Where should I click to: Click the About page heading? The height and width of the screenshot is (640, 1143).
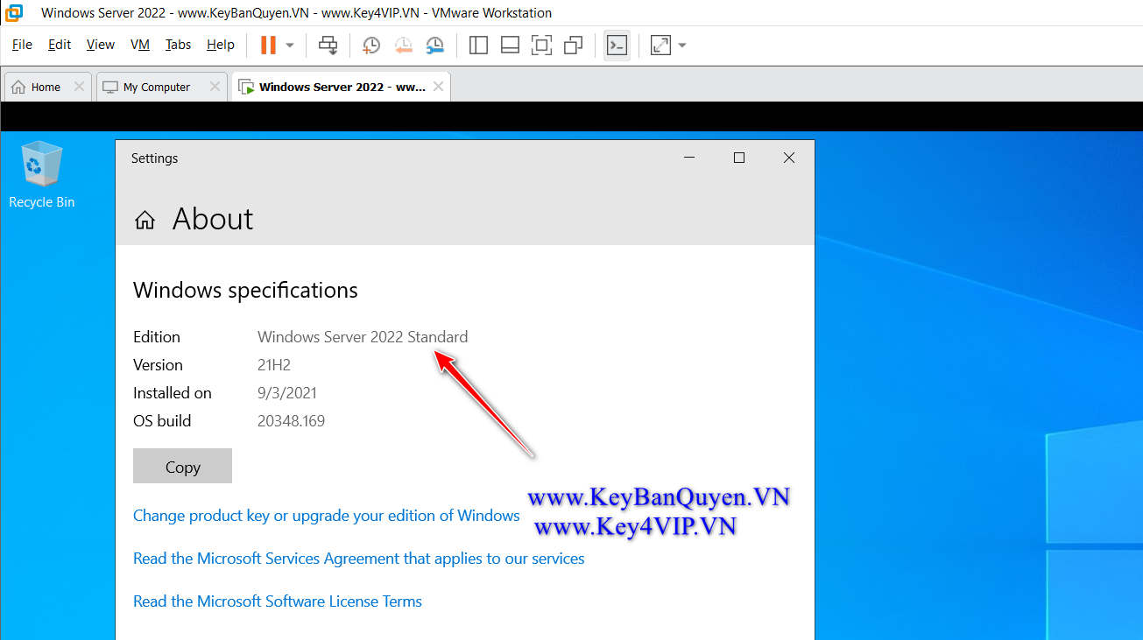(213, 219)
